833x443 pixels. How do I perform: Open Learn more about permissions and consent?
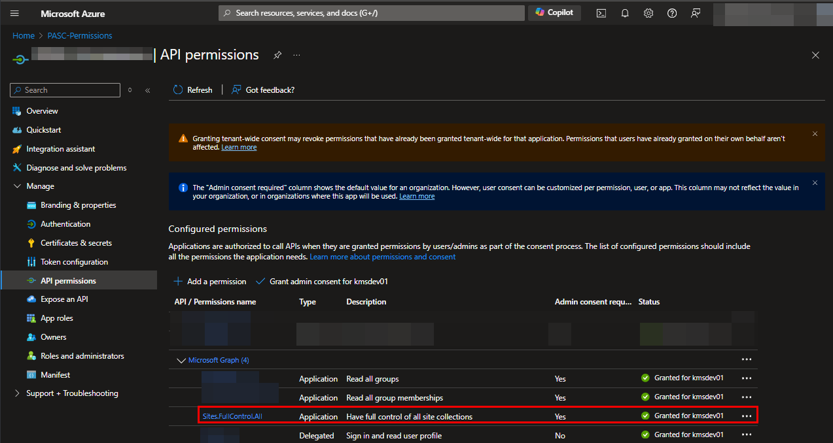[x=383, y=257]
